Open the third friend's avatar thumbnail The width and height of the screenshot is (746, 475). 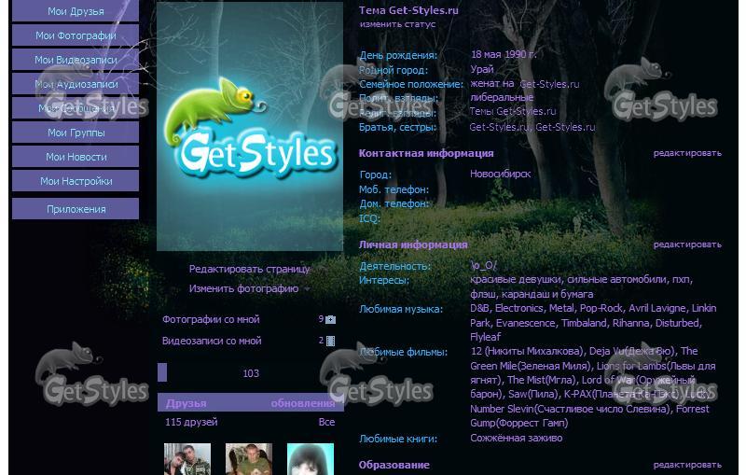310,459
